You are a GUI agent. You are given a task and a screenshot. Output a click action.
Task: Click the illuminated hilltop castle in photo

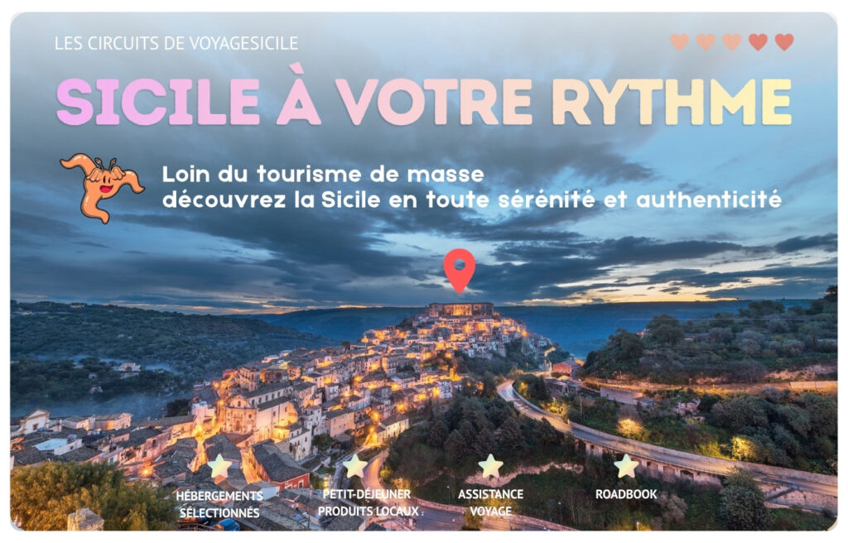460,310
